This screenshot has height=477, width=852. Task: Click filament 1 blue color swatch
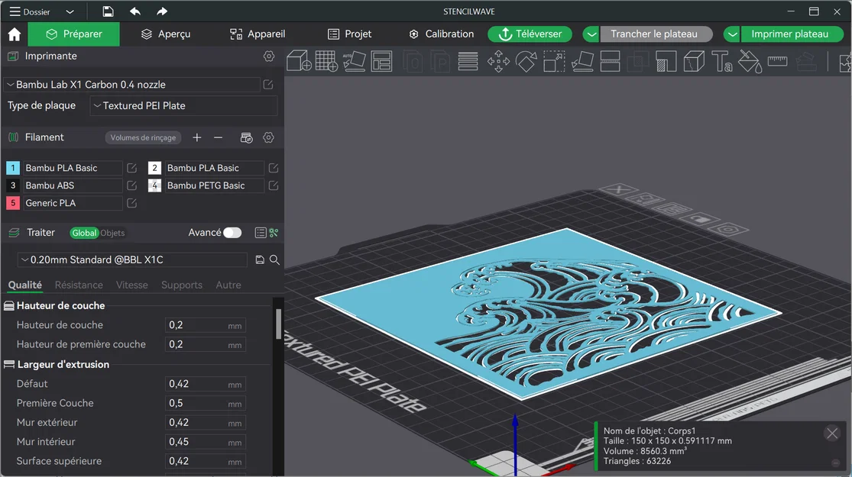coord(13,168)
